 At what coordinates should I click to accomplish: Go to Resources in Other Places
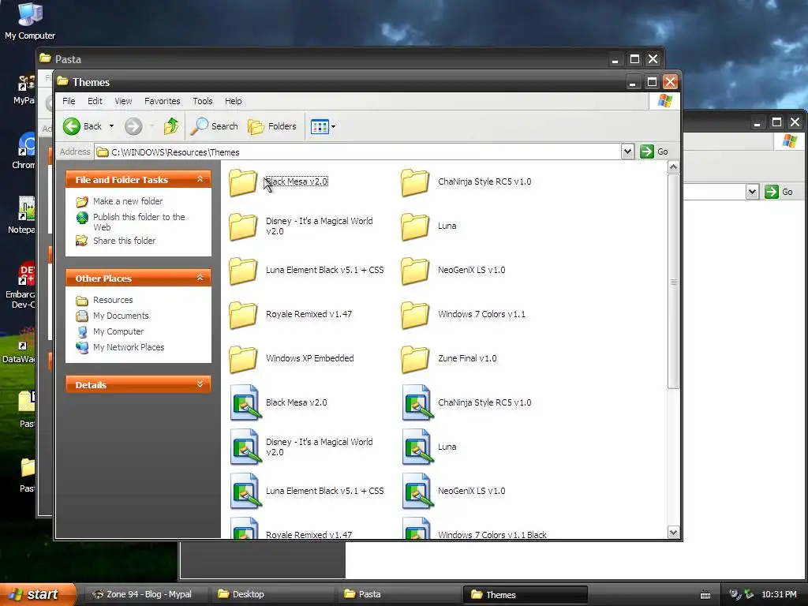point(113,300)
